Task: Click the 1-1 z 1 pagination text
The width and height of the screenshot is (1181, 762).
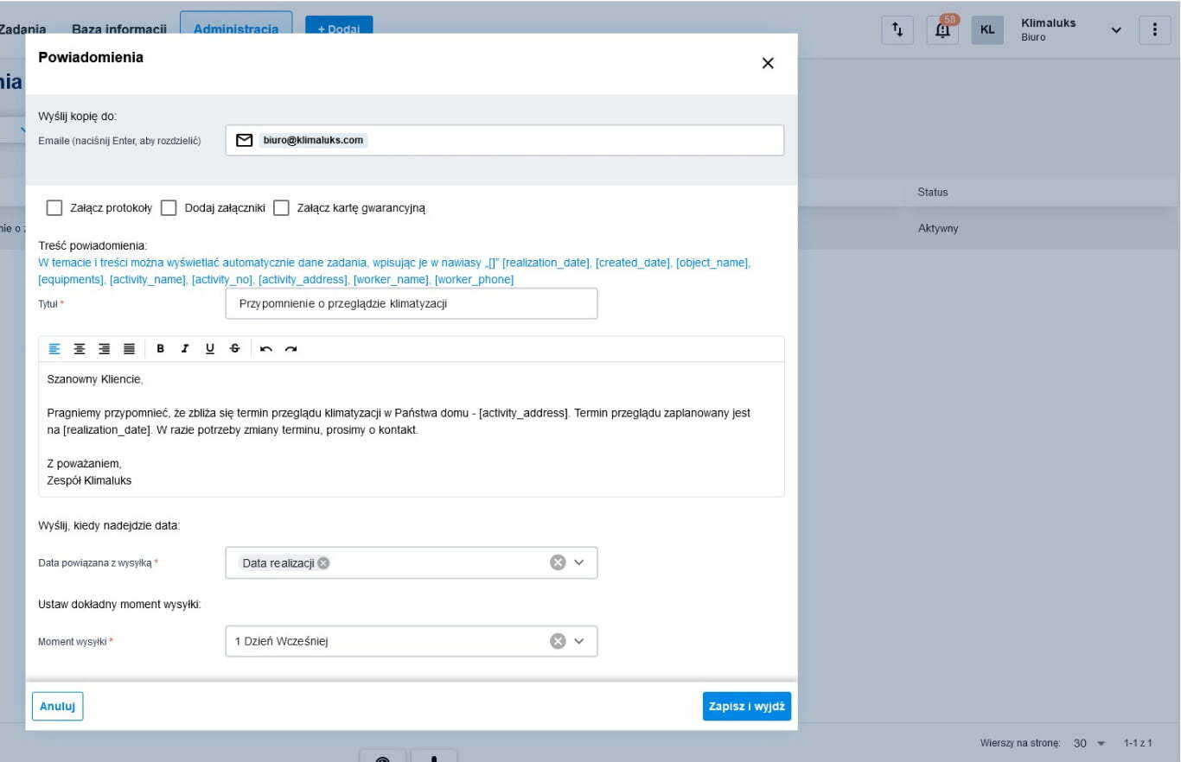Action: click(1138, 743)
